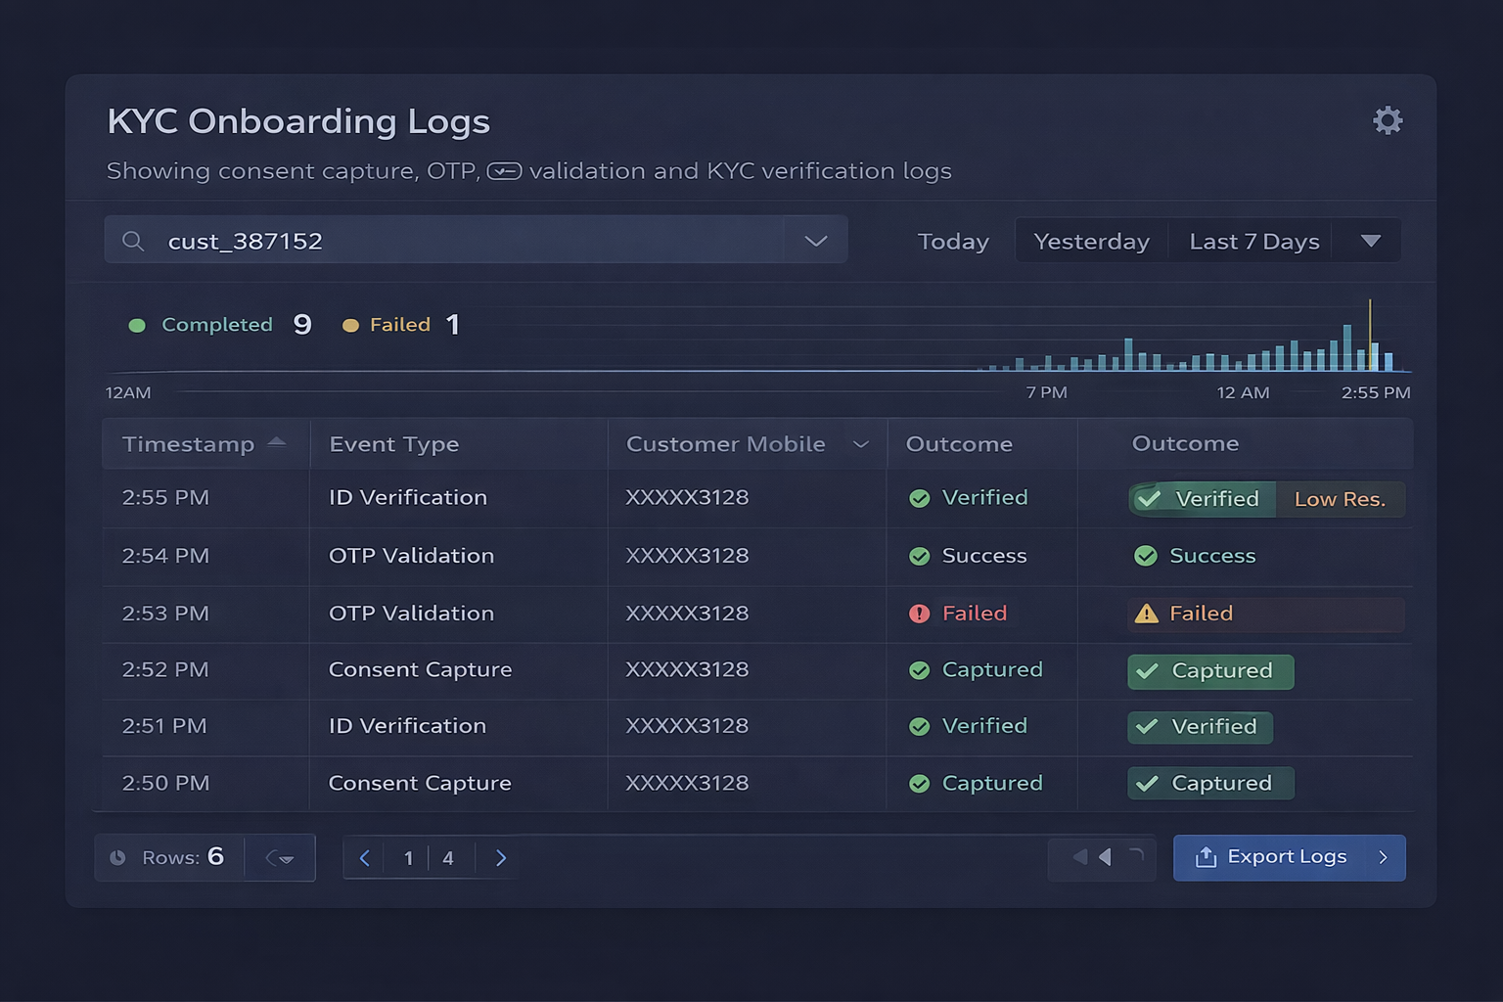Toggle the Completed legend filter
1503x1002 pixels.
[201, 325]
